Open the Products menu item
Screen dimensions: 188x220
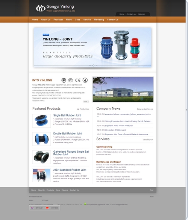[58, 20]
